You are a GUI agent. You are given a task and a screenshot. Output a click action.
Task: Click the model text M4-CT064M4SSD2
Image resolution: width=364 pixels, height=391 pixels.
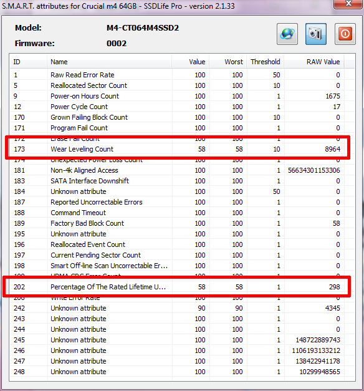point(143,27)
